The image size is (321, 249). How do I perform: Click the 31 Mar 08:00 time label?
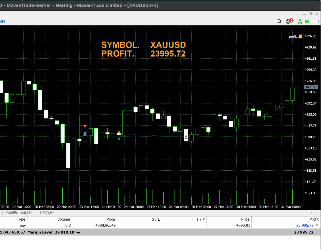(291, 207)
